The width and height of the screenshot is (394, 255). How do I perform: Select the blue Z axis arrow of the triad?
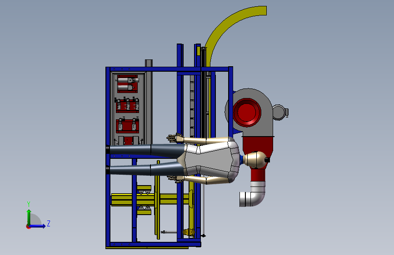point(38,226)
